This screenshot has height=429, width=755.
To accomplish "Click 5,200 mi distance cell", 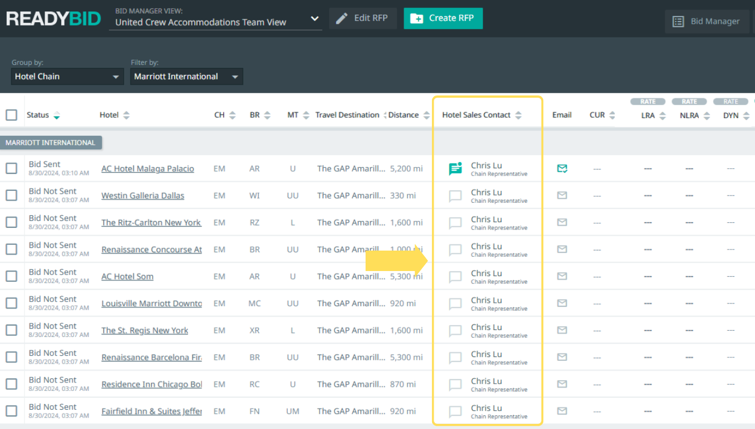I will 406,169.
